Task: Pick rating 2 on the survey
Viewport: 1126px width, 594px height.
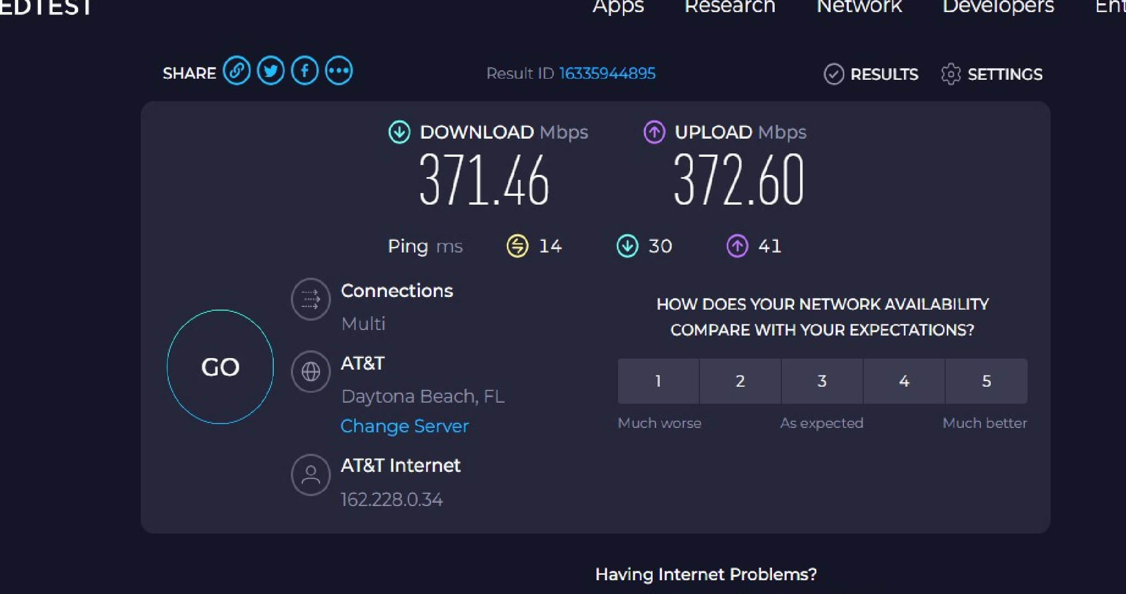Action: [740, 381]
